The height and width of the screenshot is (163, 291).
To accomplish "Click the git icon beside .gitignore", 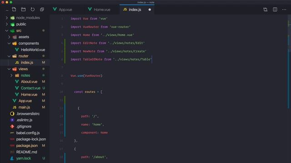I will tap(12, 127).
